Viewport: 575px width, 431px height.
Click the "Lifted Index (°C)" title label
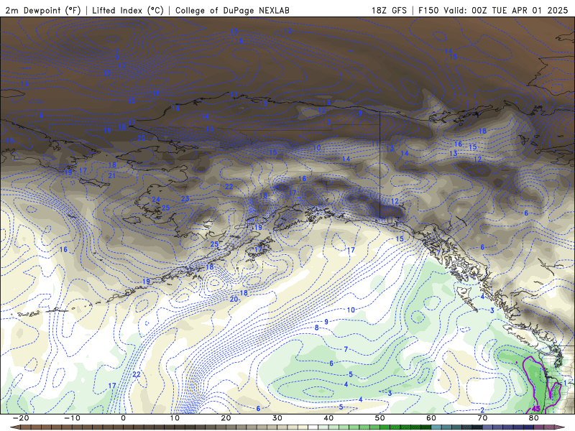point(128,10)
